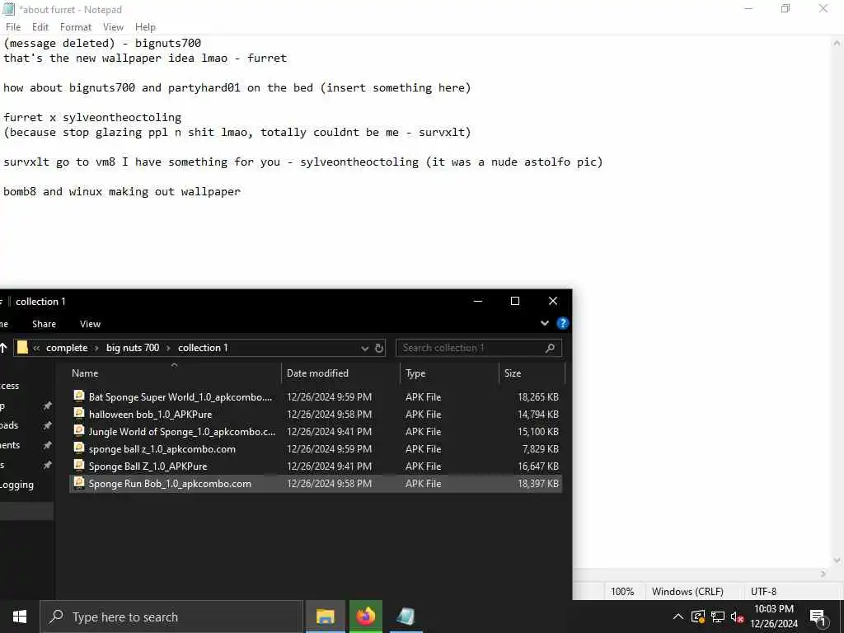Expand the File Explorer ribbon chevron
Viewport: 844px width, 633px height.
[545, 323]
